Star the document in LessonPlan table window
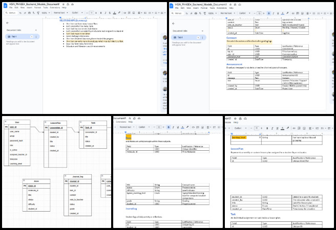Image resolution: width=336 pixels, height=230 pixels. pyautogui.click(x=235, y=119)
